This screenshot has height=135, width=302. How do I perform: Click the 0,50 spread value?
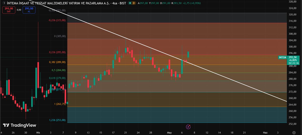click(x=19, y=10)
